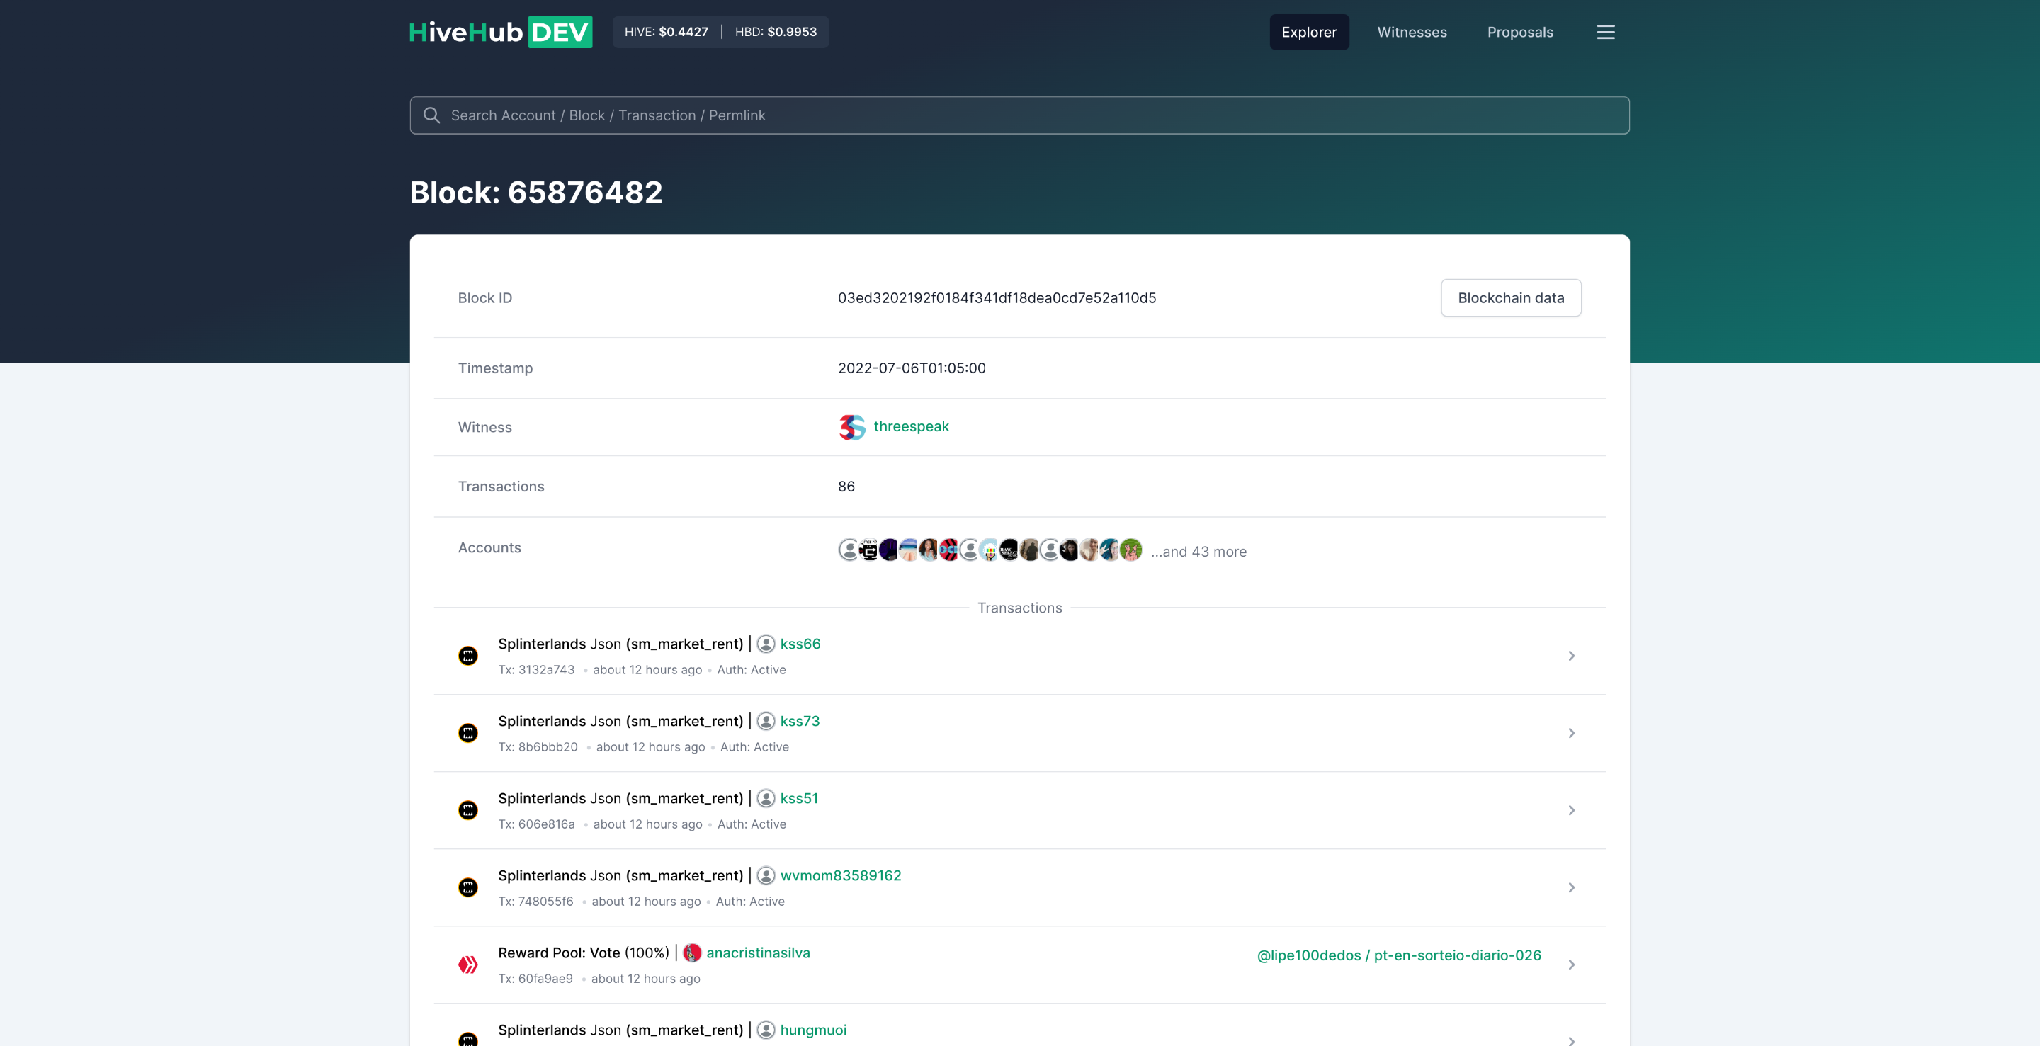Click the timestamp 2022-07-06T01:05:00
Viewport: 2040px width, 1046px height.
tap(912, 368)
